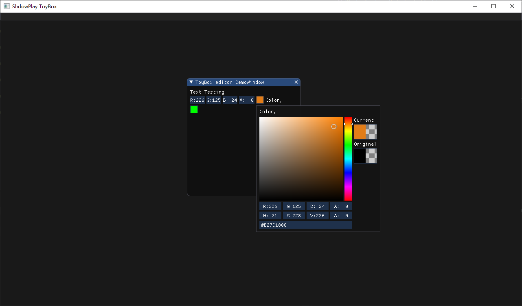Click the 'Current' label text
Image resolution: width=522 pixels, height=306 pixels.
(x=364, y=120)
